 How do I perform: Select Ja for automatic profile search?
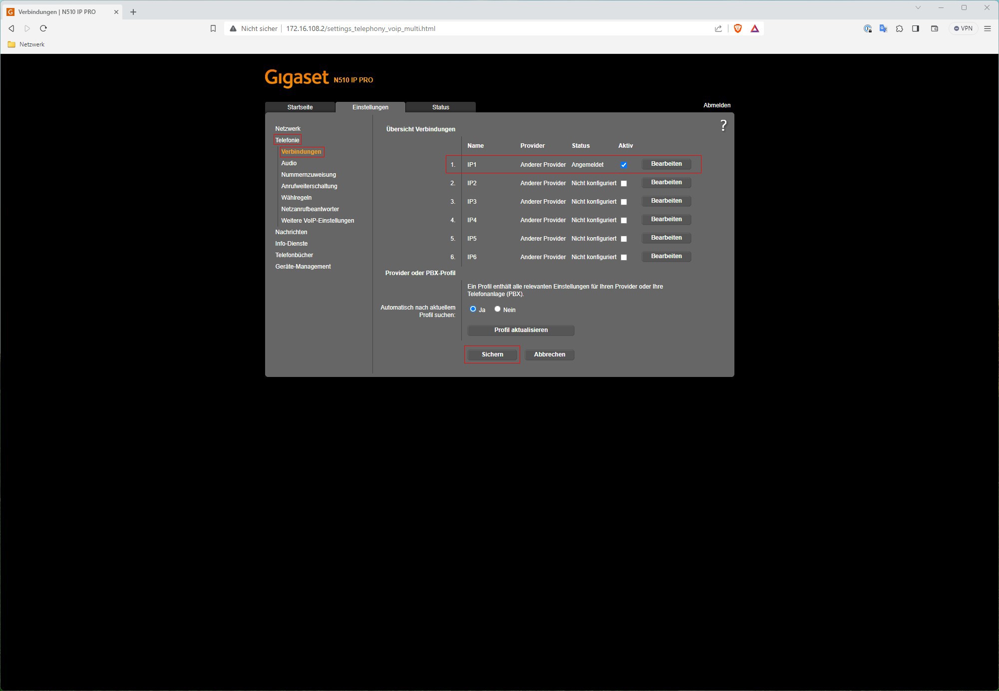473,309
